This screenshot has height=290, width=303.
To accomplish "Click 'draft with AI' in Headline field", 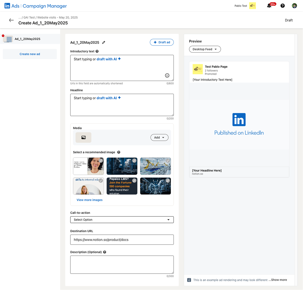I will (x=107, y=98).
